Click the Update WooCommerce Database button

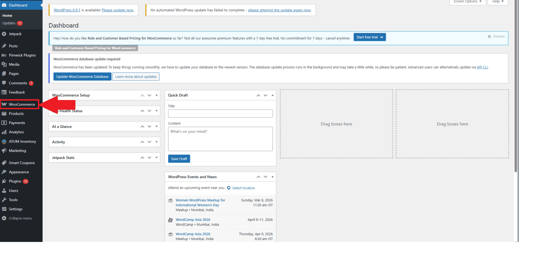[x=82, y=77]
